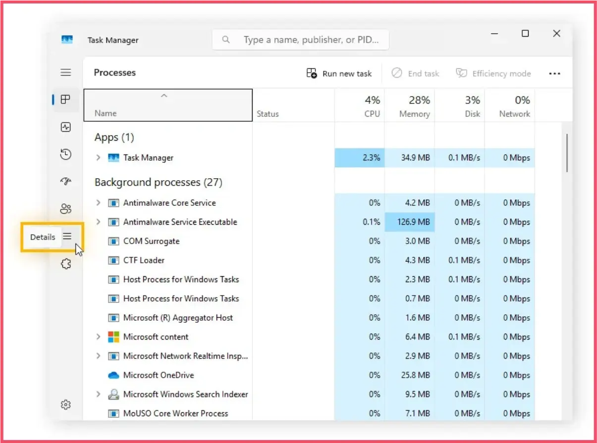Click Run new task

pos(339,73)
